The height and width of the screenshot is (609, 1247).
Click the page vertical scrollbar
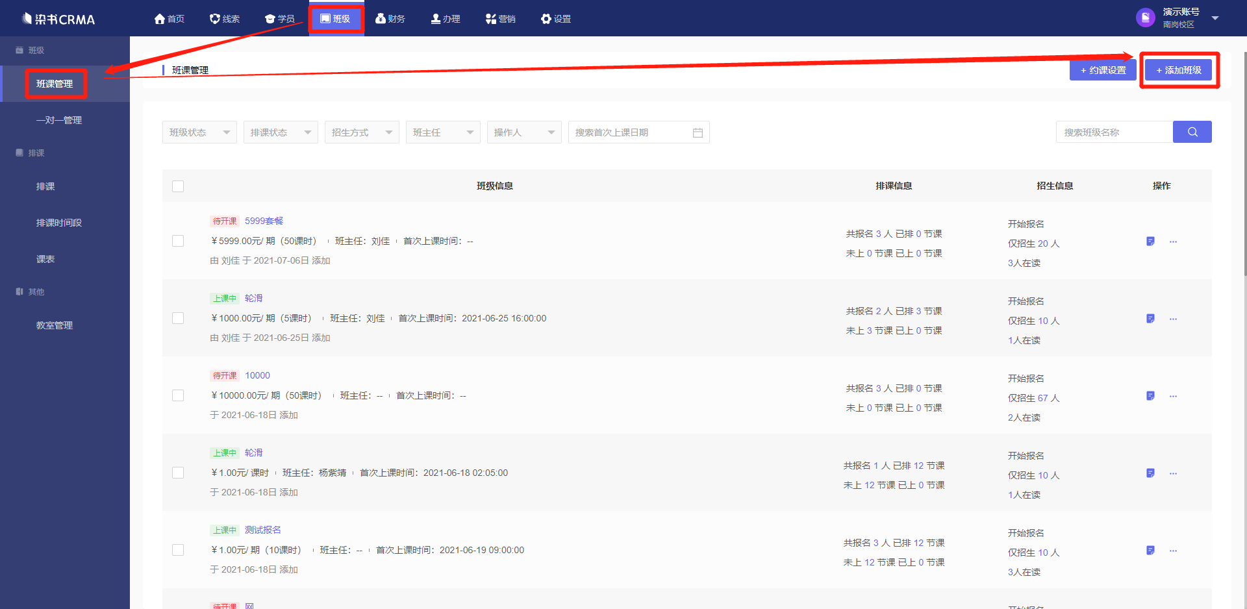tap(1244, 162)
